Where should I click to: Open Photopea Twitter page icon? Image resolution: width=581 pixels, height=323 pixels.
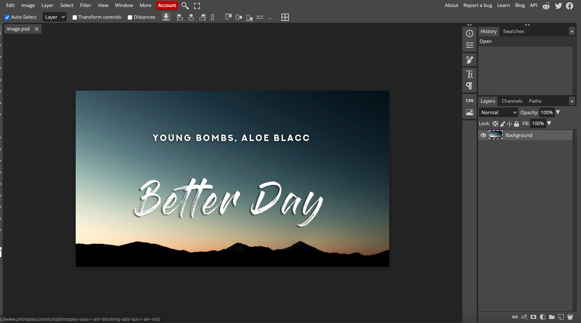coord(558,5)
